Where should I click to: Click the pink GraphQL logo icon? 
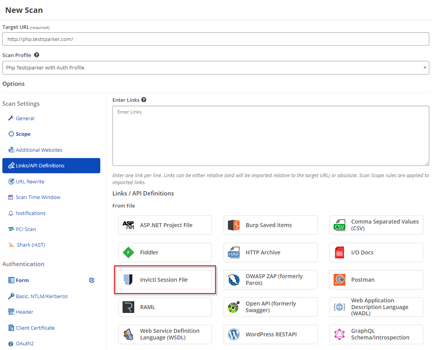[340, 334]
